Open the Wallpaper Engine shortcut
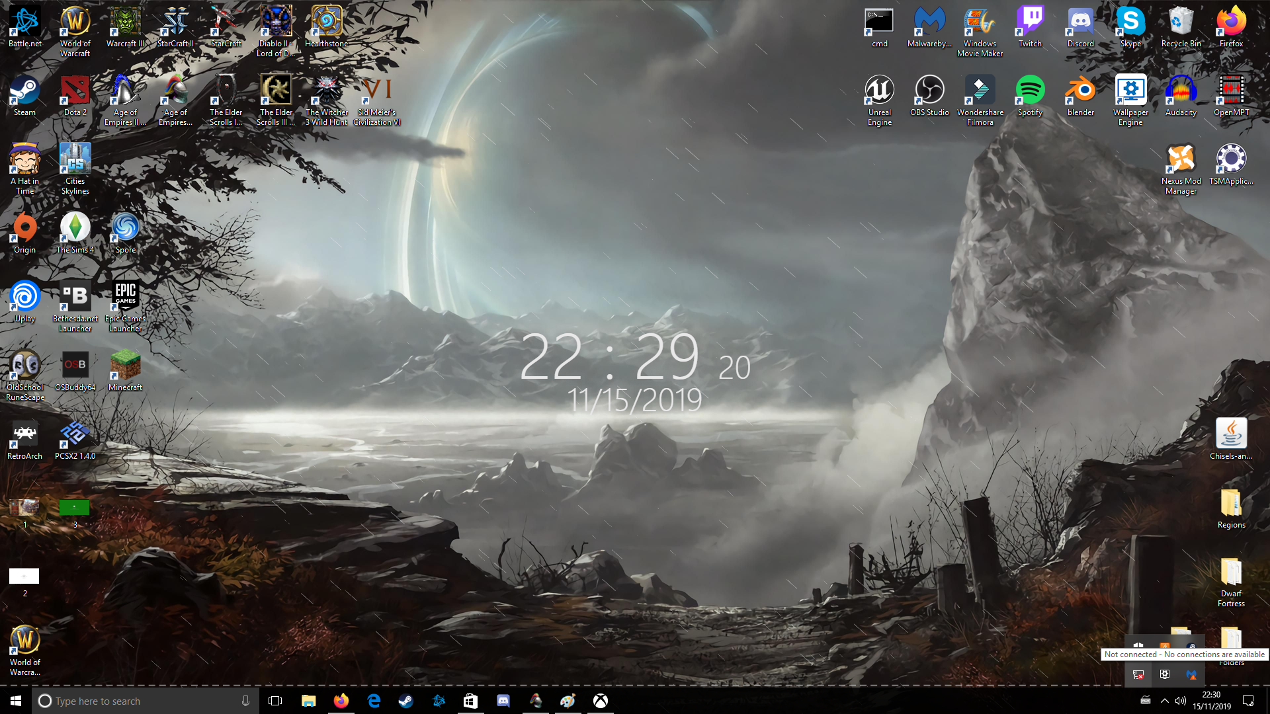1270x714 pixels. (1131, 101)
